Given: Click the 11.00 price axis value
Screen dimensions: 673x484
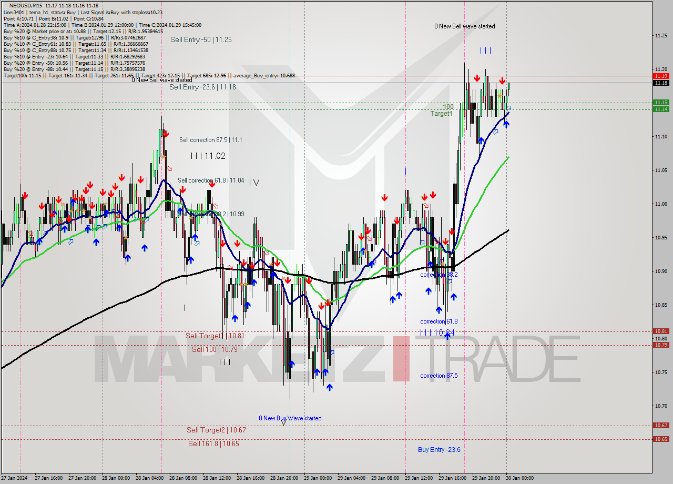Looking at the screenshot, I should pyautogui.click(x=661, y=204).
